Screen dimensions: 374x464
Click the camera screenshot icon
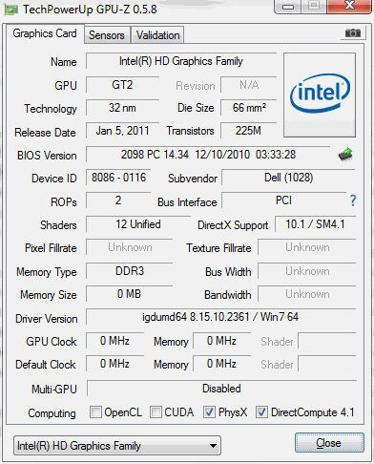pyautogui.click(x=353, y=32)
